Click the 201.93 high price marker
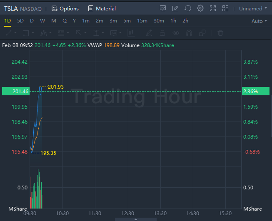Viewport: 272px width, 221px height. 55,87
